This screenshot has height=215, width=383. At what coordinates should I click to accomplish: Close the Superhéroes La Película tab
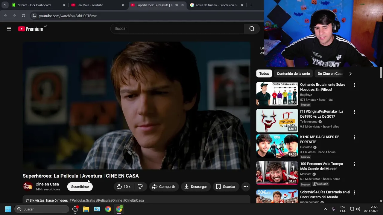pos(183,5)
